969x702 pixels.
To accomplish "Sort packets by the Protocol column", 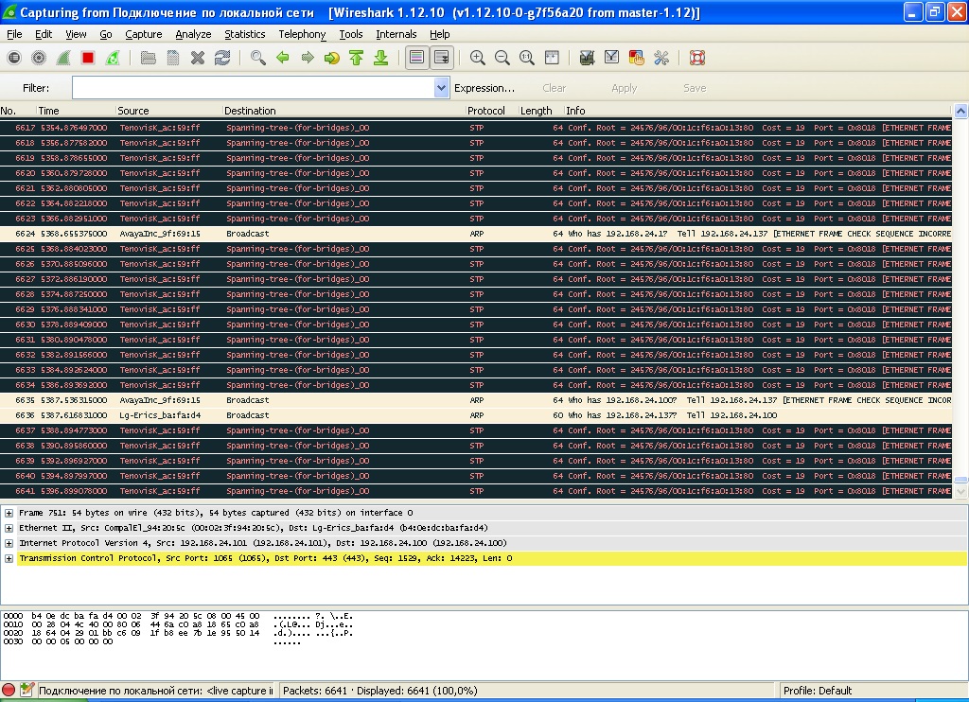I will click(486, 111).
